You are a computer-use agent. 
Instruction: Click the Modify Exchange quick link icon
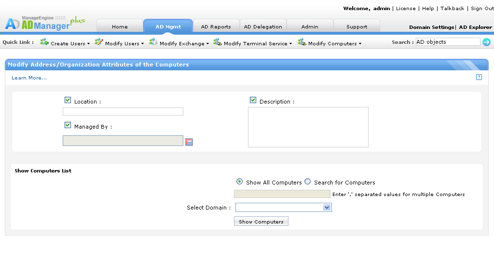(153, 42)
